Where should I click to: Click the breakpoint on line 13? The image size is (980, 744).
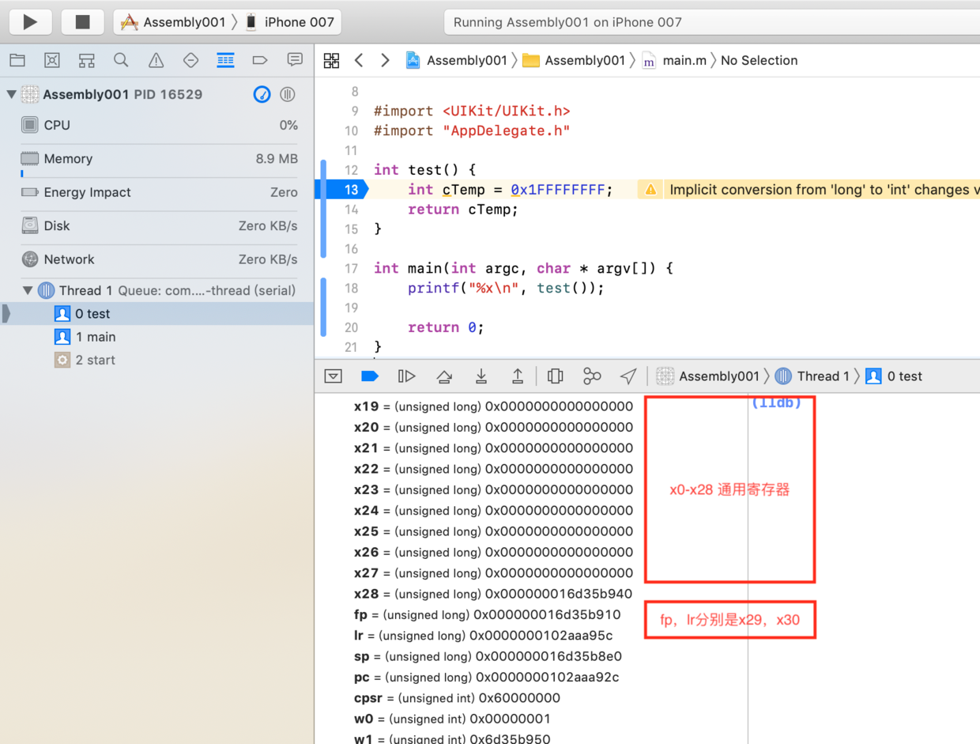(341, 190)
